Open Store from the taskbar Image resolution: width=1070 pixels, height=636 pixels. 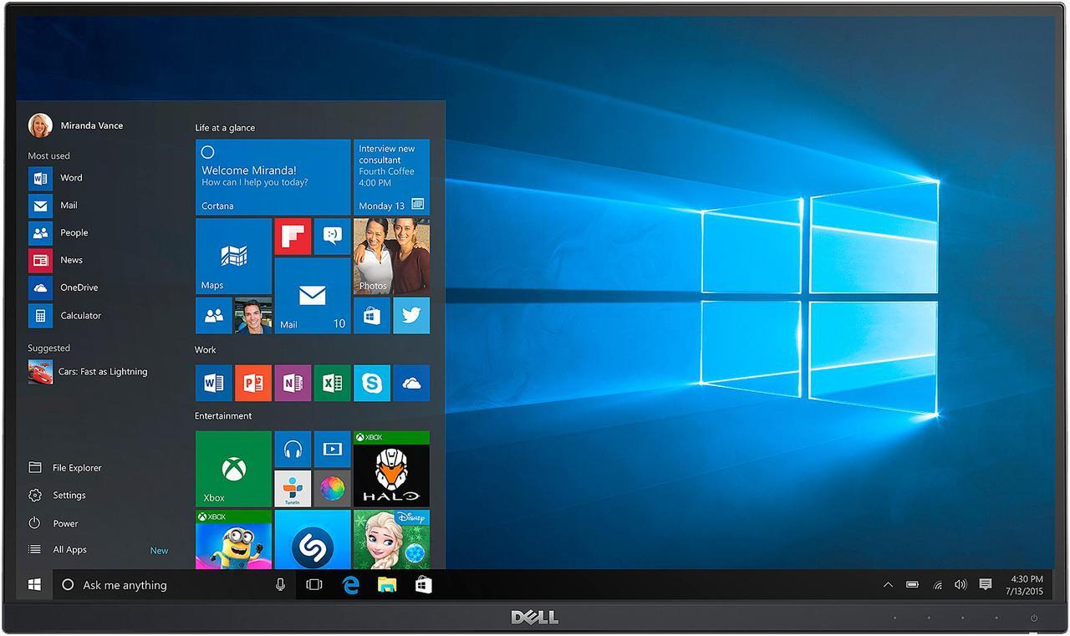pyautogui.click(x=424, y=585)
